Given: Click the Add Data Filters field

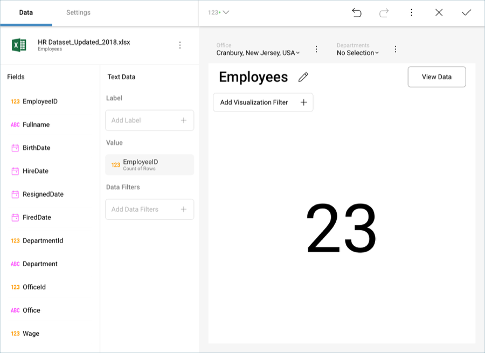Looking at the screenshot, I should coord(149,209).
